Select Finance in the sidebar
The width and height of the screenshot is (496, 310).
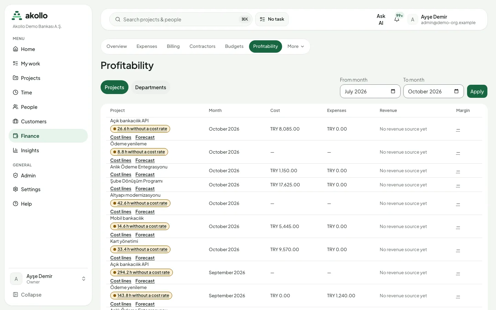(x=48, y=136)
